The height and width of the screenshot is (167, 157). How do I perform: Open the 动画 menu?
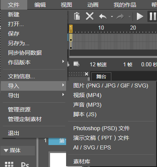click(x=93, y=5)
